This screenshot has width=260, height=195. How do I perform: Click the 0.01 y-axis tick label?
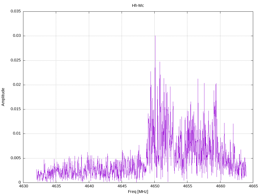click(x=17, y=134)
